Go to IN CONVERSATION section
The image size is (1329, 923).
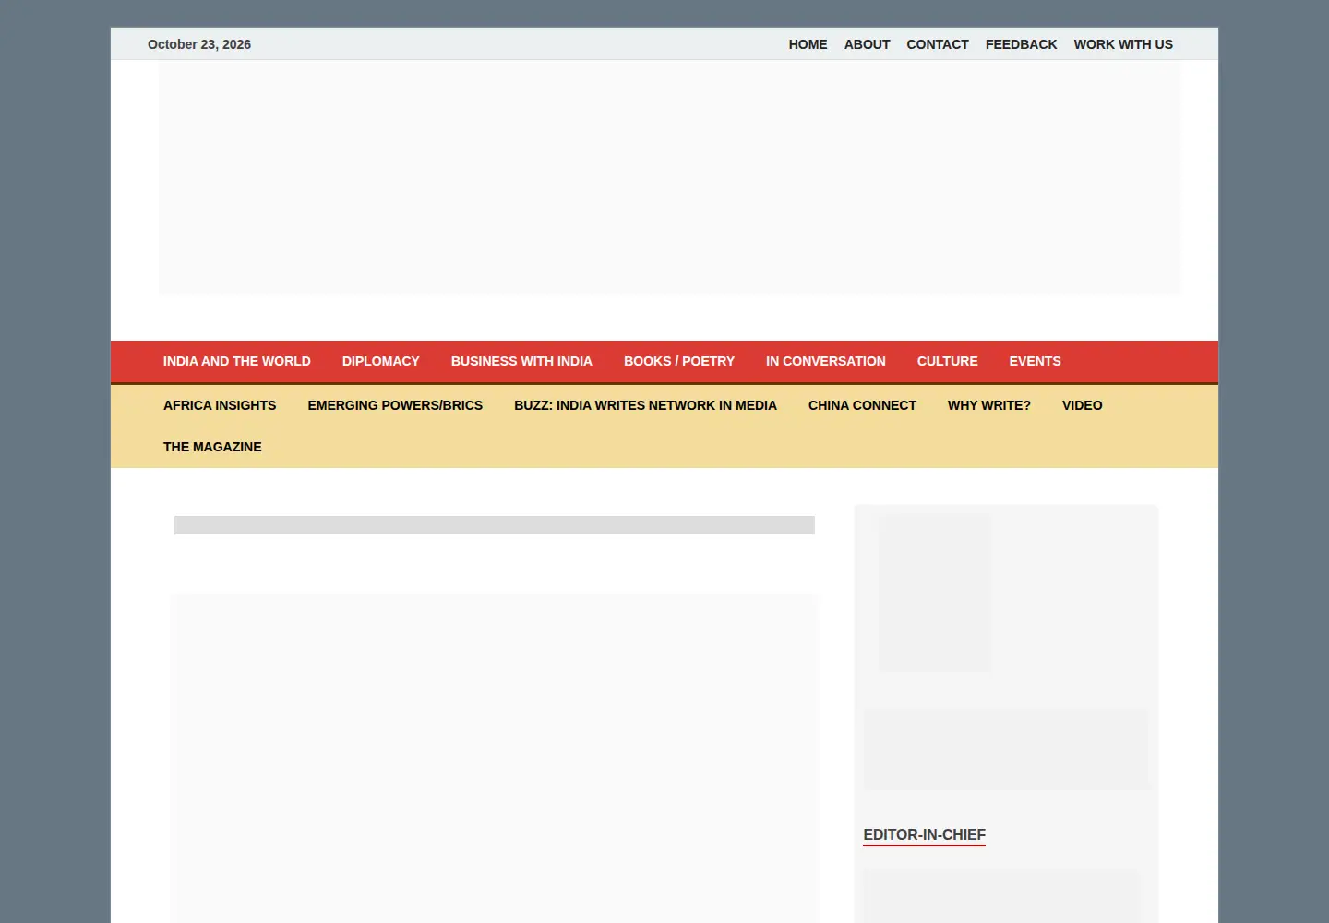[x=826, y=361]
